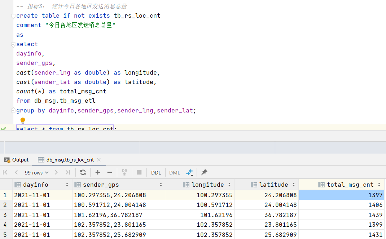Select row number 1 header
Screen dimensions: 386x239
click(5, 195)
